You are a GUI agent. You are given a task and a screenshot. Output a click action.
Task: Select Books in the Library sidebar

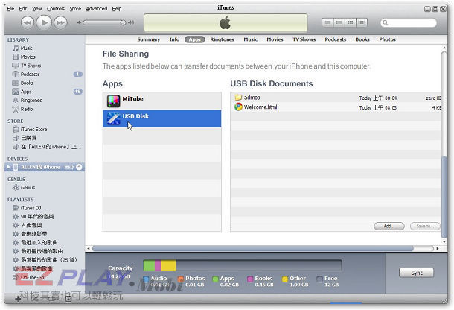pos(27,83)
